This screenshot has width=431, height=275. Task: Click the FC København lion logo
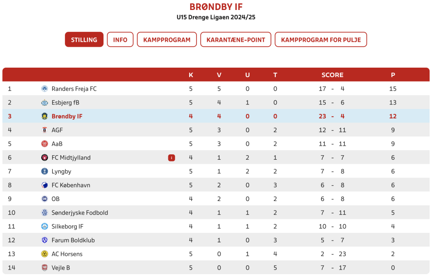tap(44, 185)
